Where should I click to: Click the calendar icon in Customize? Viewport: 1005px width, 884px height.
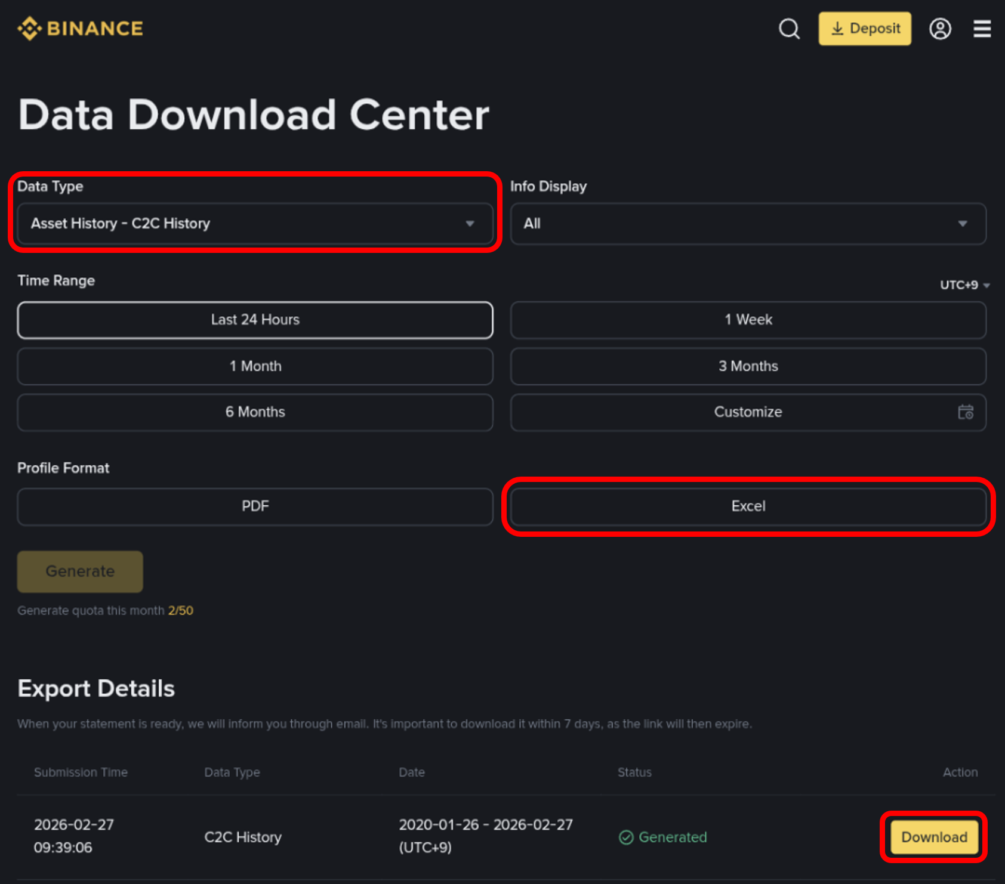pos(966,412)
